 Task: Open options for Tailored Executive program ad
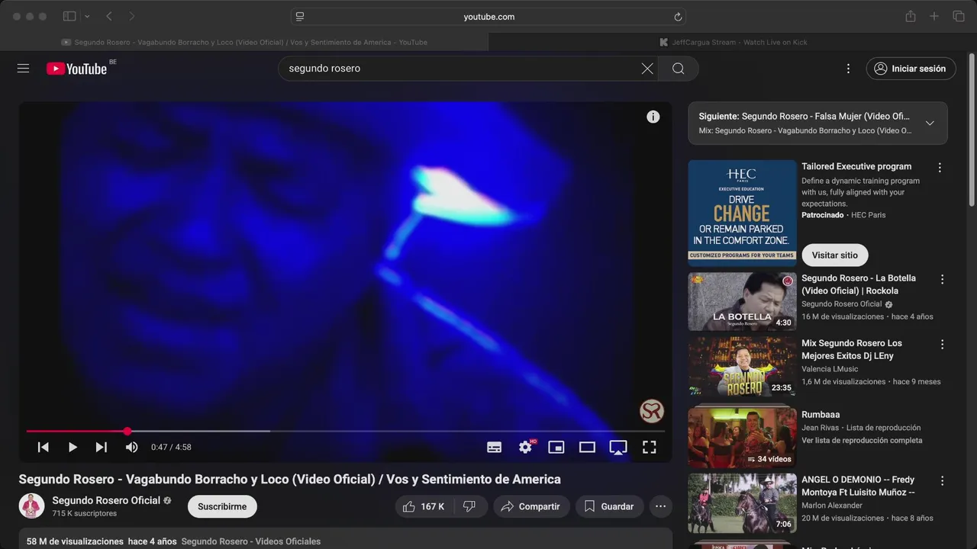940,168
